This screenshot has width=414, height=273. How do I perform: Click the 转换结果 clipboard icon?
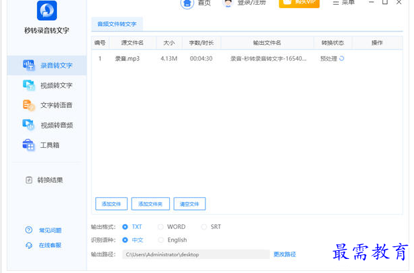pos(29,180)
